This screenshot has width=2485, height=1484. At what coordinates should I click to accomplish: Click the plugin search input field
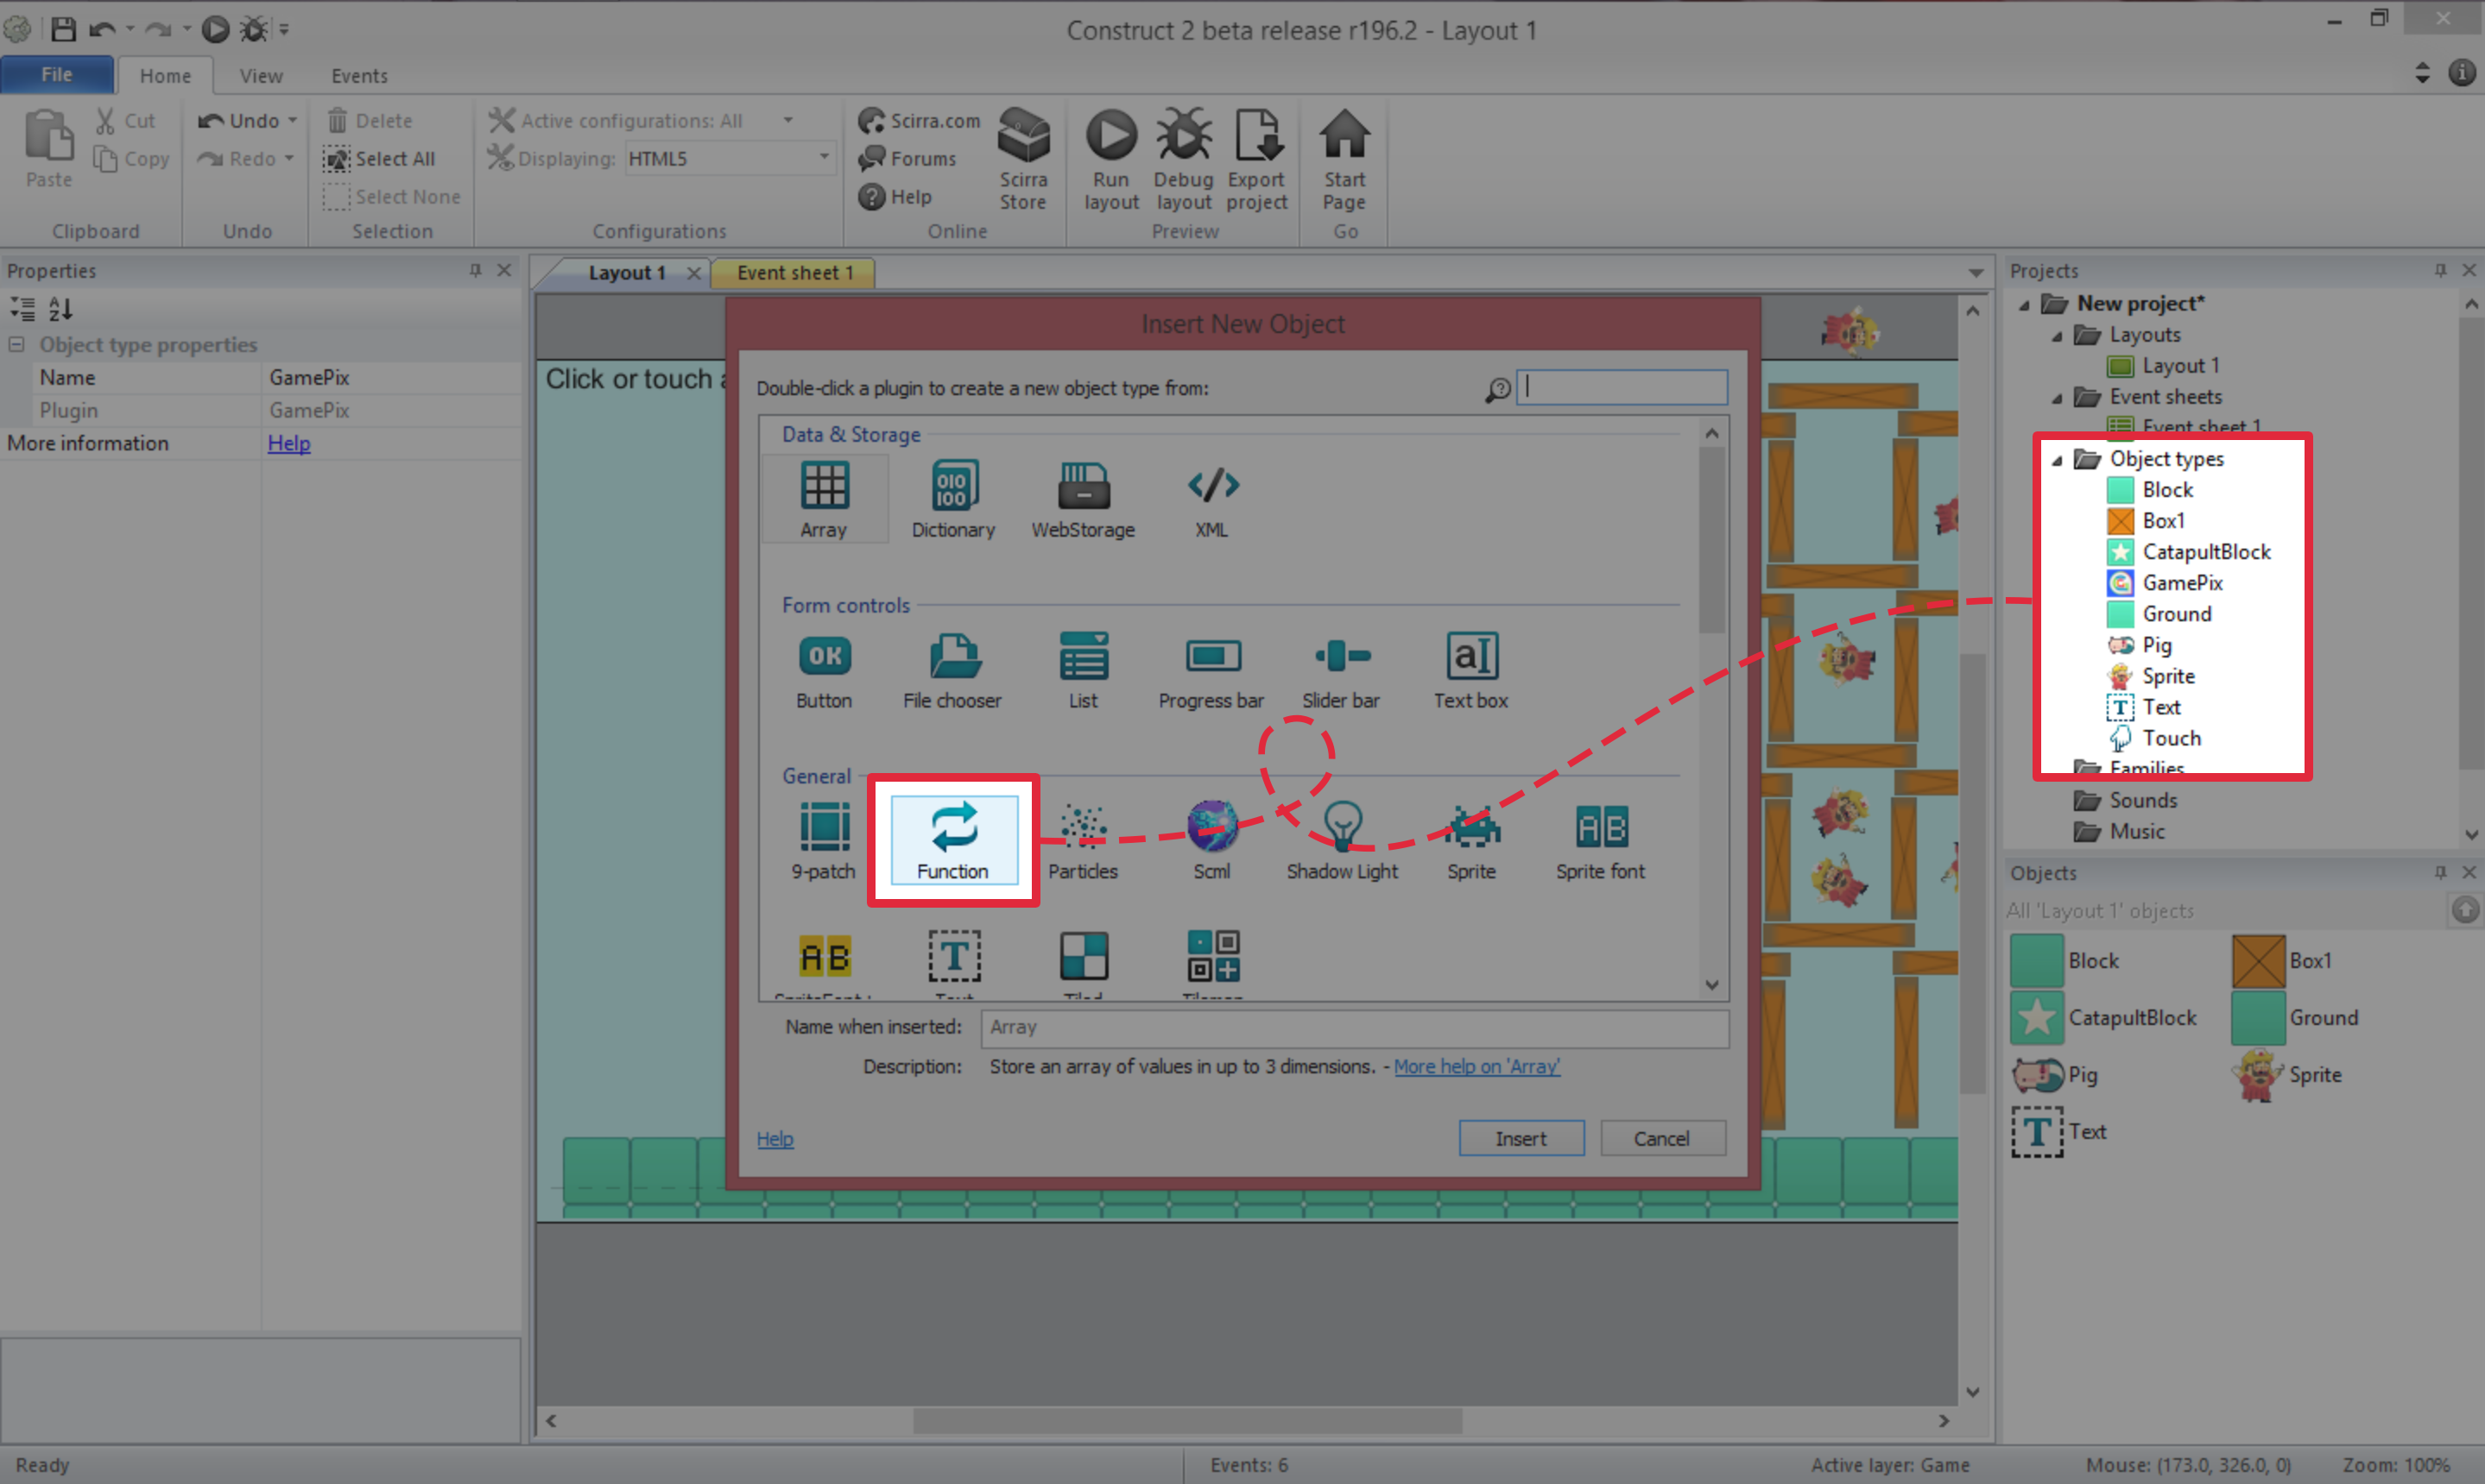[x=1622, y=388]
